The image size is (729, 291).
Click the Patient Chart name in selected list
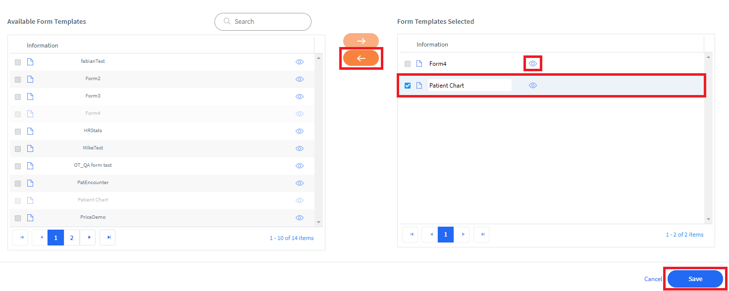[x=447, y=86]
